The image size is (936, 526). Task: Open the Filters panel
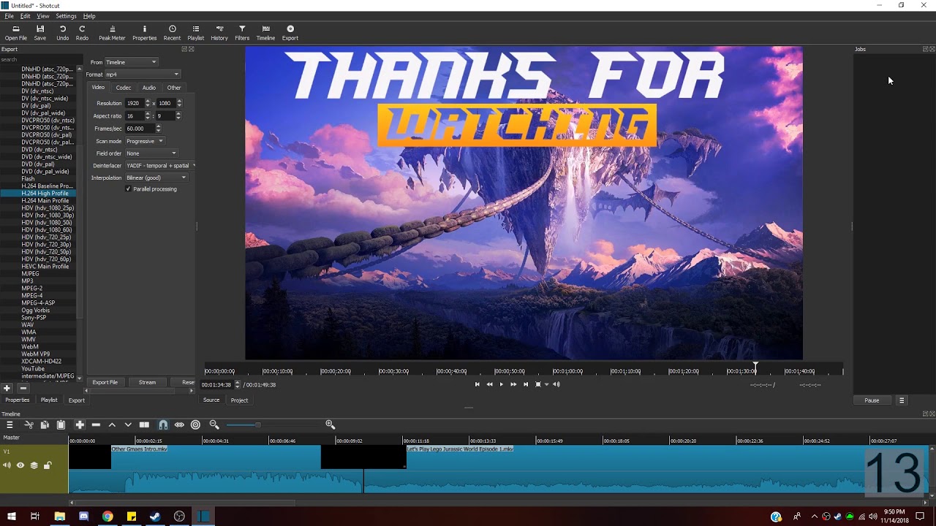[242, 33]
